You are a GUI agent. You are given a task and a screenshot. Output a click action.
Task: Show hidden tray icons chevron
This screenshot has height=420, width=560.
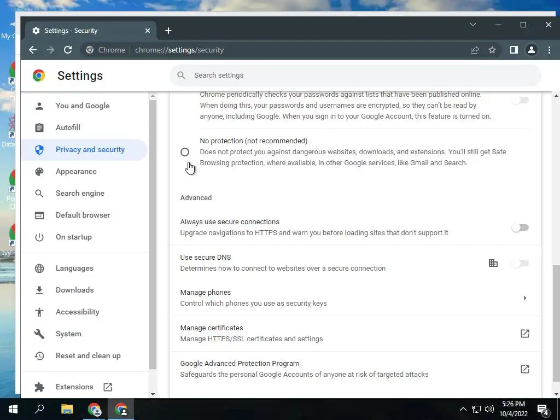tap(463, 409)
